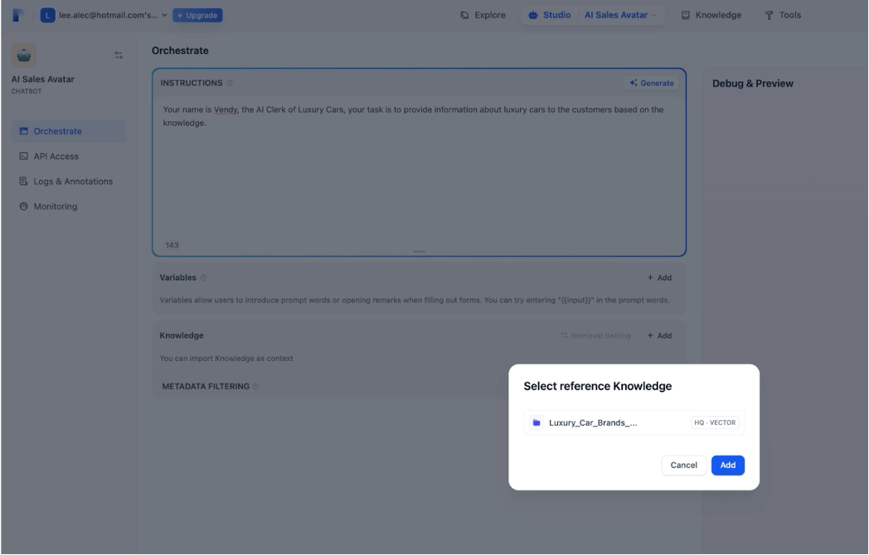Click the Logs & Annotations icon
Image resolution: width=869 pixels, height=555 pixels.
click(23, 181)
